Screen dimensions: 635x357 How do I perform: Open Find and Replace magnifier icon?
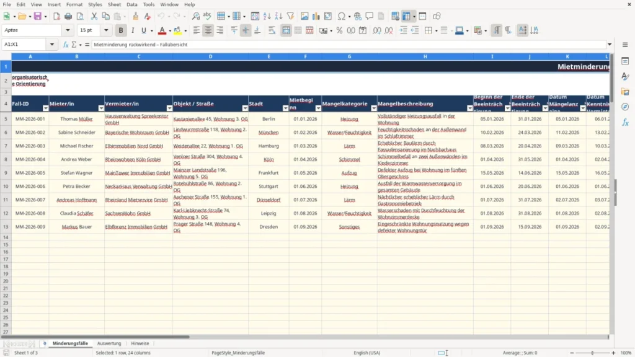tap(195, 16)
